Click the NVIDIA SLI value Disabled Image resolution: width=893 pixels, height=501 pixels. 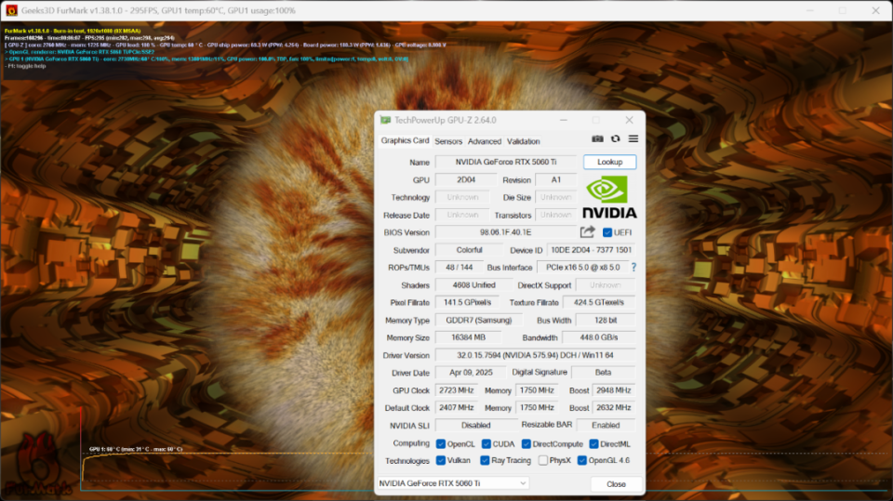coord(475,426)
